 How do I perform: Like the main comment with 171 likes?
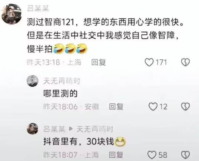pyautogui.click(x=149, y=62)
